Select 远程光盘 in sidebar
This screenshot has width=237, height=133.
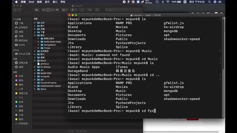[21, 62]
